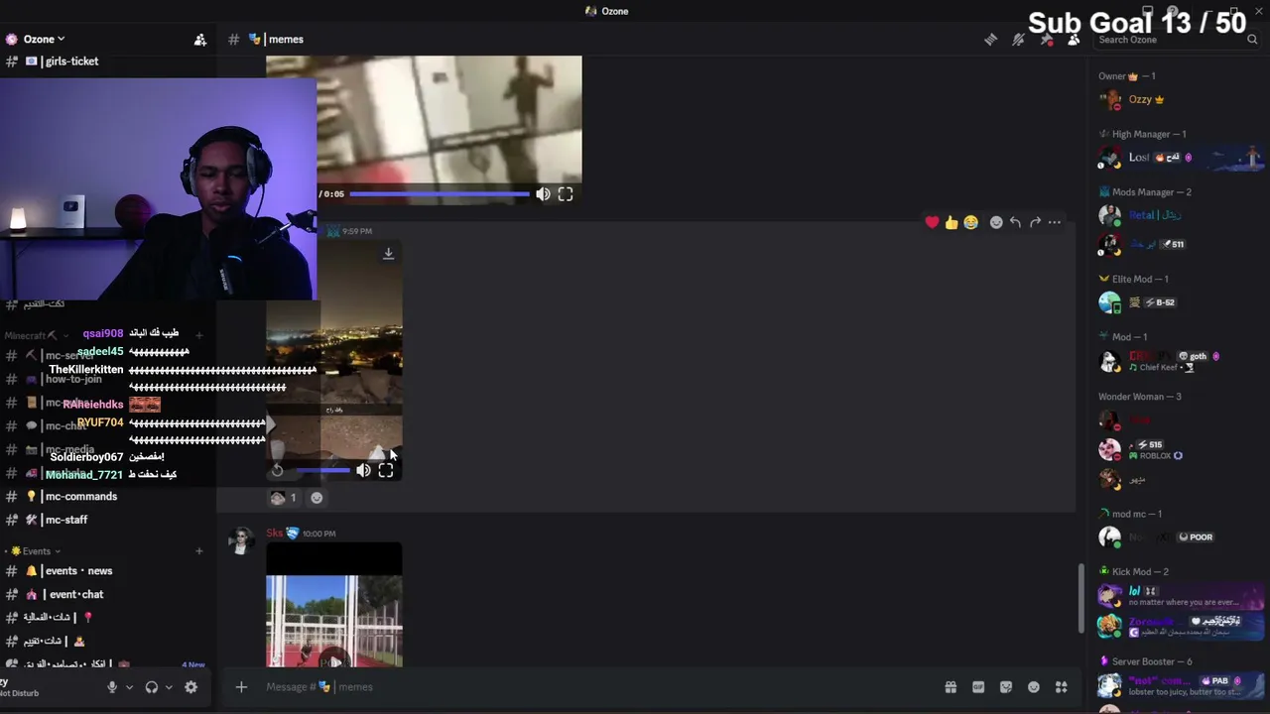
Task: Open the member tagged B-52
Action: [x=1181, y=302]
